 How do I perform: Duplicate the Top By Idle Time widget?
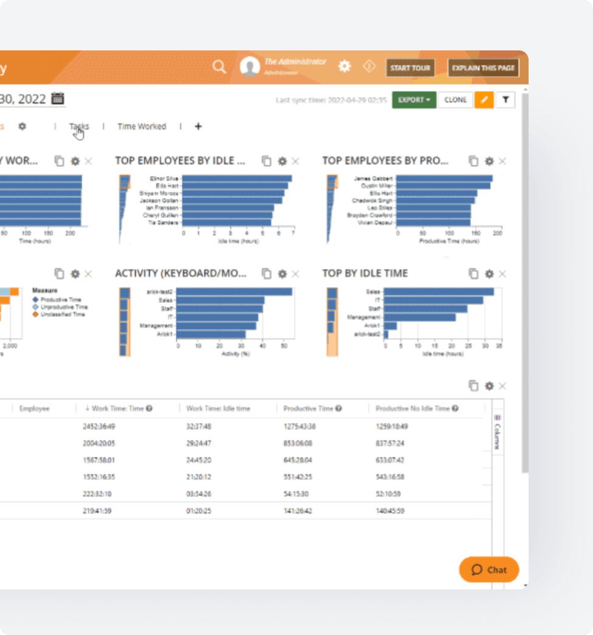pyautogui.click(x=473, y=274)
